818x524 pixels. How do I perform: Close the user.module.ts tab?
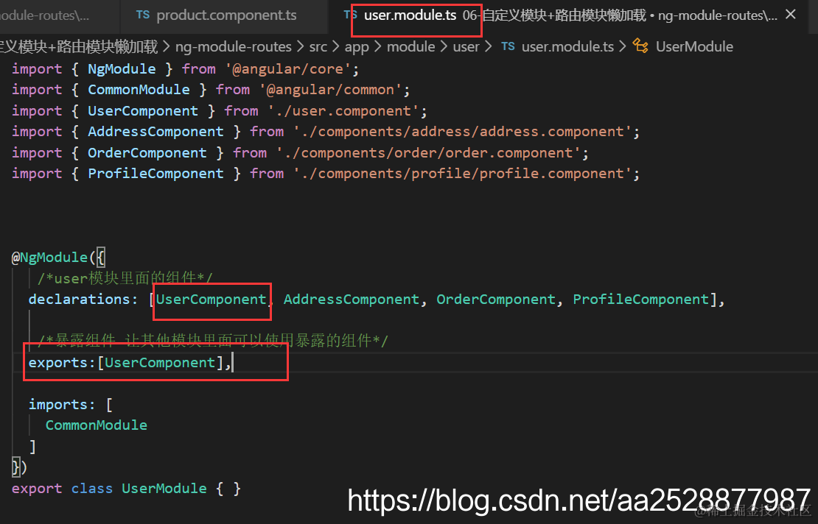tap(790, 15)
